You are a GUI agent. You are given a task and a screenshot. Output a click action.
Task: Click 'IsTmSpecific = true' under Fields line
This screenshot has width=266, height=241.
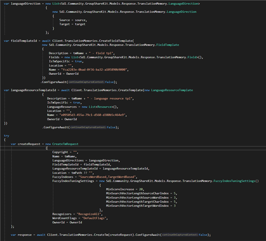tap(66, 61)
